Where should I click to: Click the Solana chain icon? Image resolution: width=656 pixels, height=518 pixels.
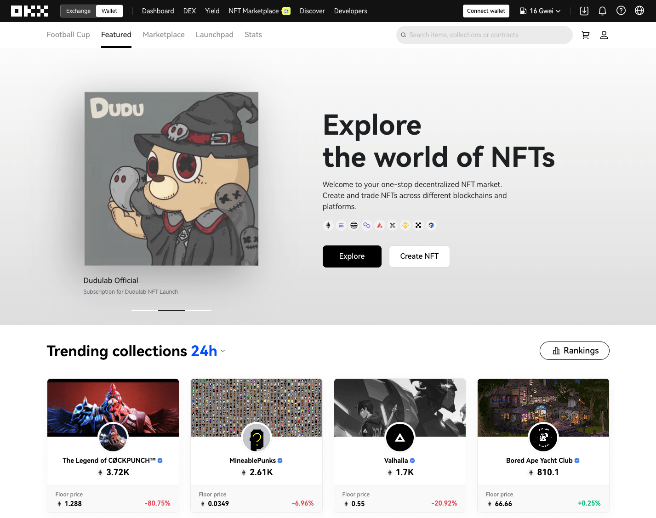(341, 225)
